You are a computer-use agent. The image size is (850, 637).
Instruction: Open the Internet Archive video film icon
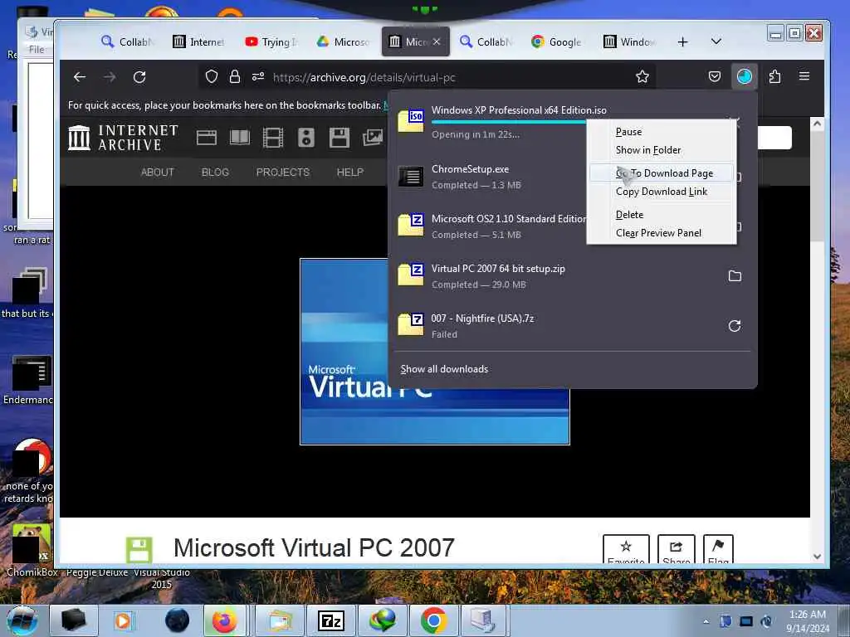pyautogui.click(x=272, y=138)
